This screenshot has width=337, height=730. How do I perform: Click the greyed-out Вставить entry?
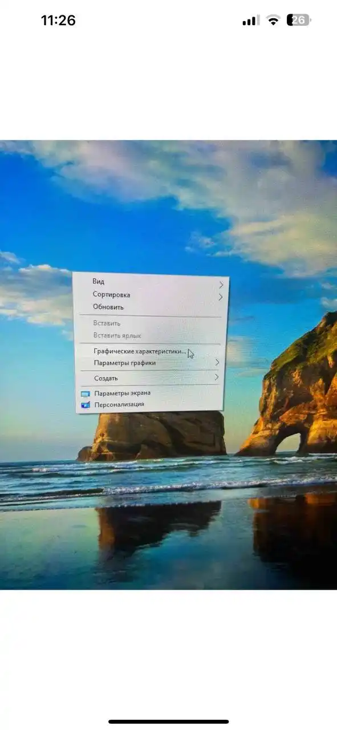point(107,323)
